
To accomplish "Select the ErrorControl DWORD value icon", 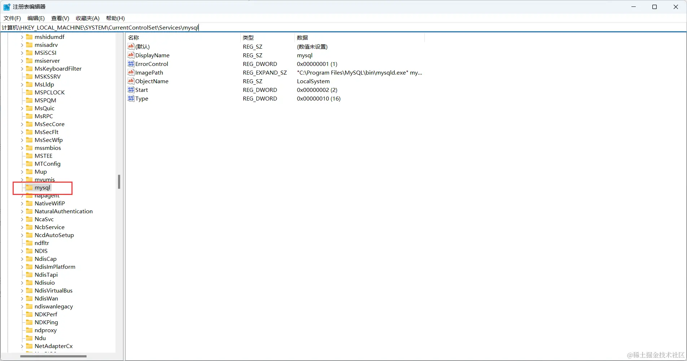I will [131, 64].
